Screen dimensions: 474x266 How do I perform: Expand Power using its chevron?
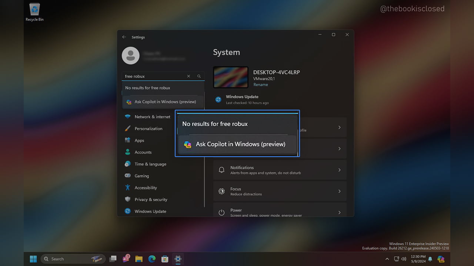[339, 212]
